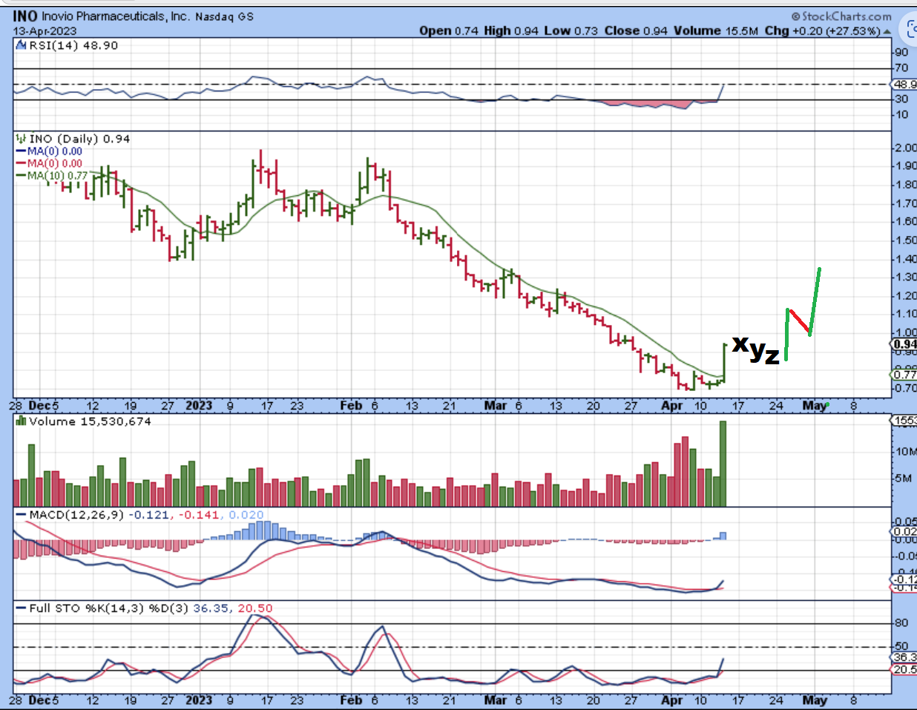Click the tallest green volume bar at far right

(x=723, y=464)
